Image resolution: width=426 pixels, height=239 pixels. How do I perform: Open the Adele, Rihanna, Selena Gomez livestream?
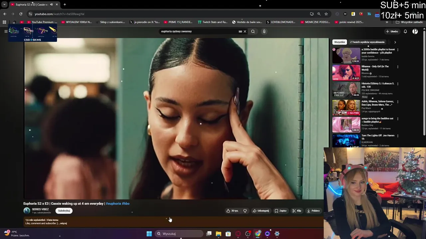tap(377, 103)
